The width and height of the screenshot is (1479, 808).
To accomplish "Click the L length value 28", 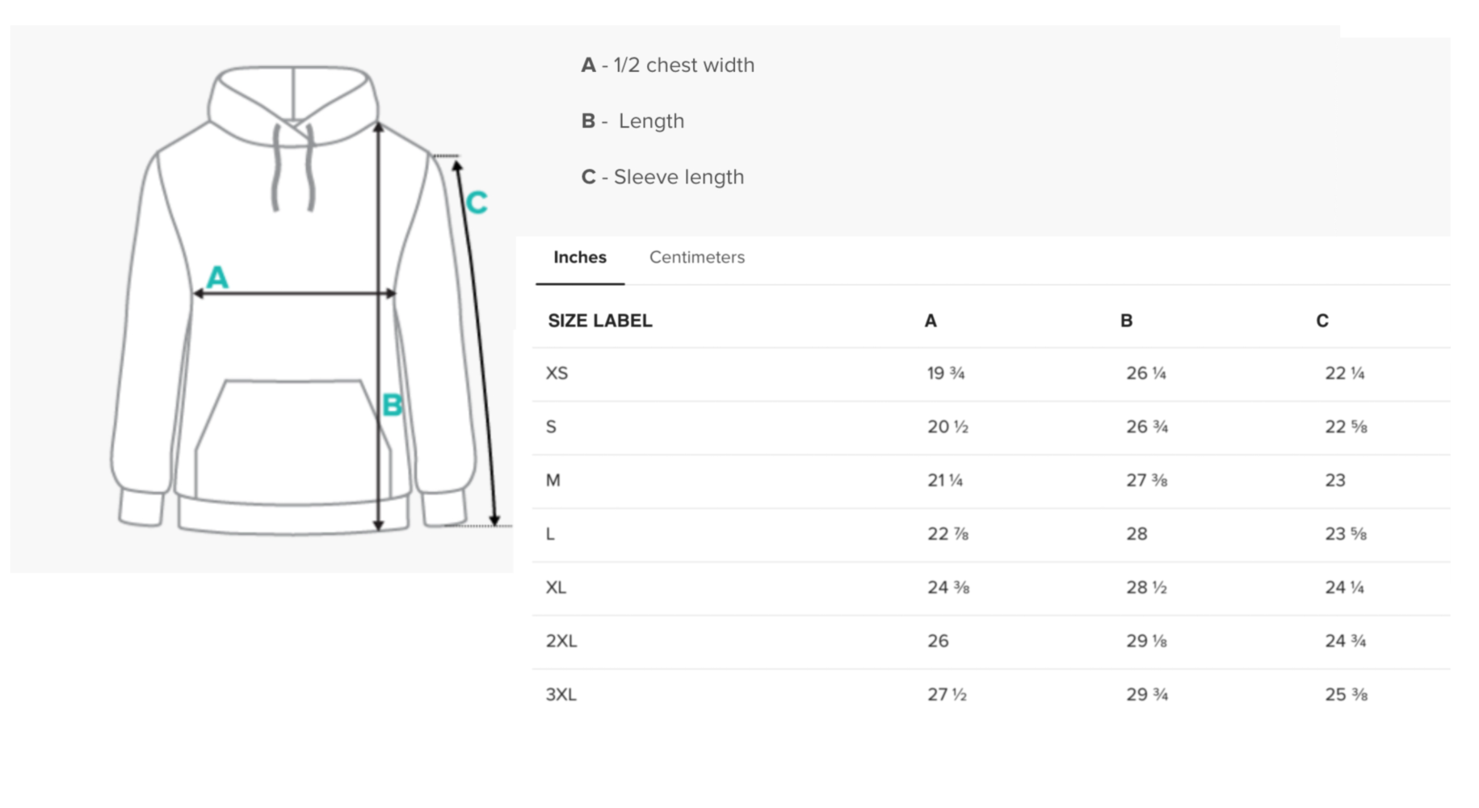I will coord(1137,533).
